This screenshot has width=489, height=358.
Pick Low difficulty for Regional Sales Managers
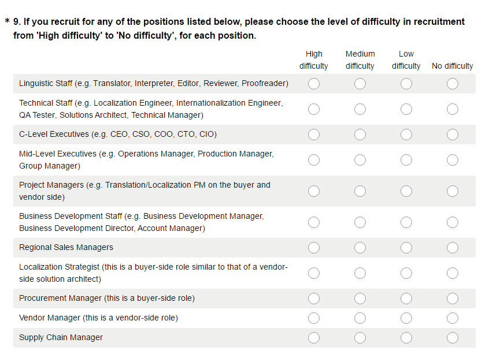click(406, 248)
